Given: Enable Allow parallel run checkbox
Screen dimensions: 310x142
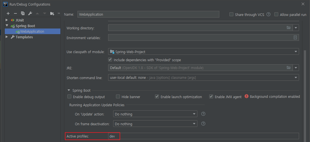Looking at the screenshot, I should (276, 14).
